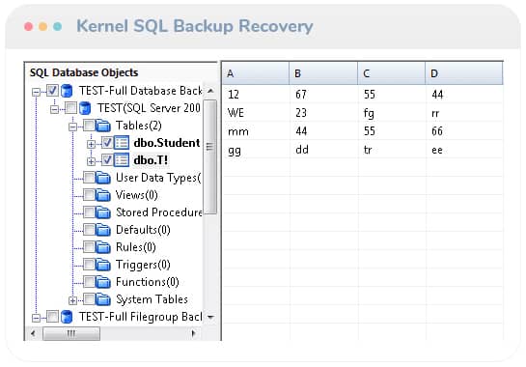The image size is (526, 367).
Task: Click column header C
Action: tap(392, 73)
